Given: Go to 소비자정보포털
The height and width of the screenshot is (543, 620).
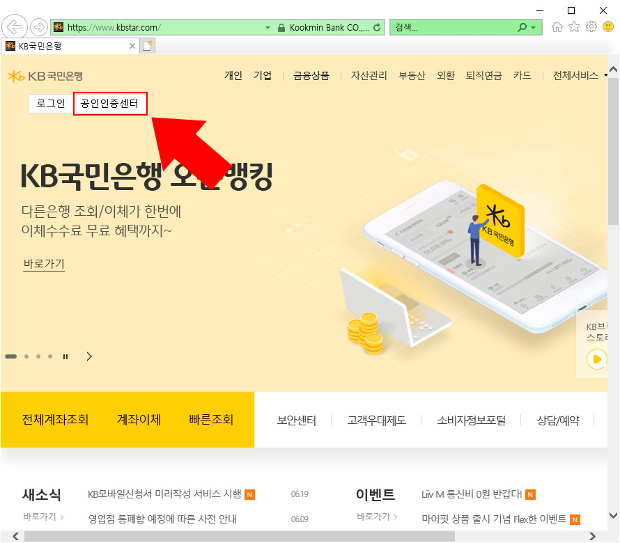Looking at the screenshot, I should coord(472,420).
